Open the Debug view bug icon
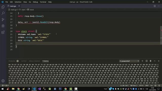 [3, 26]
